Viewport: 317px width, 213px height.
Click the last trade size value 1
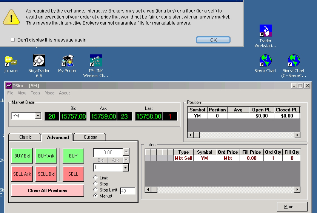point(170,116)
